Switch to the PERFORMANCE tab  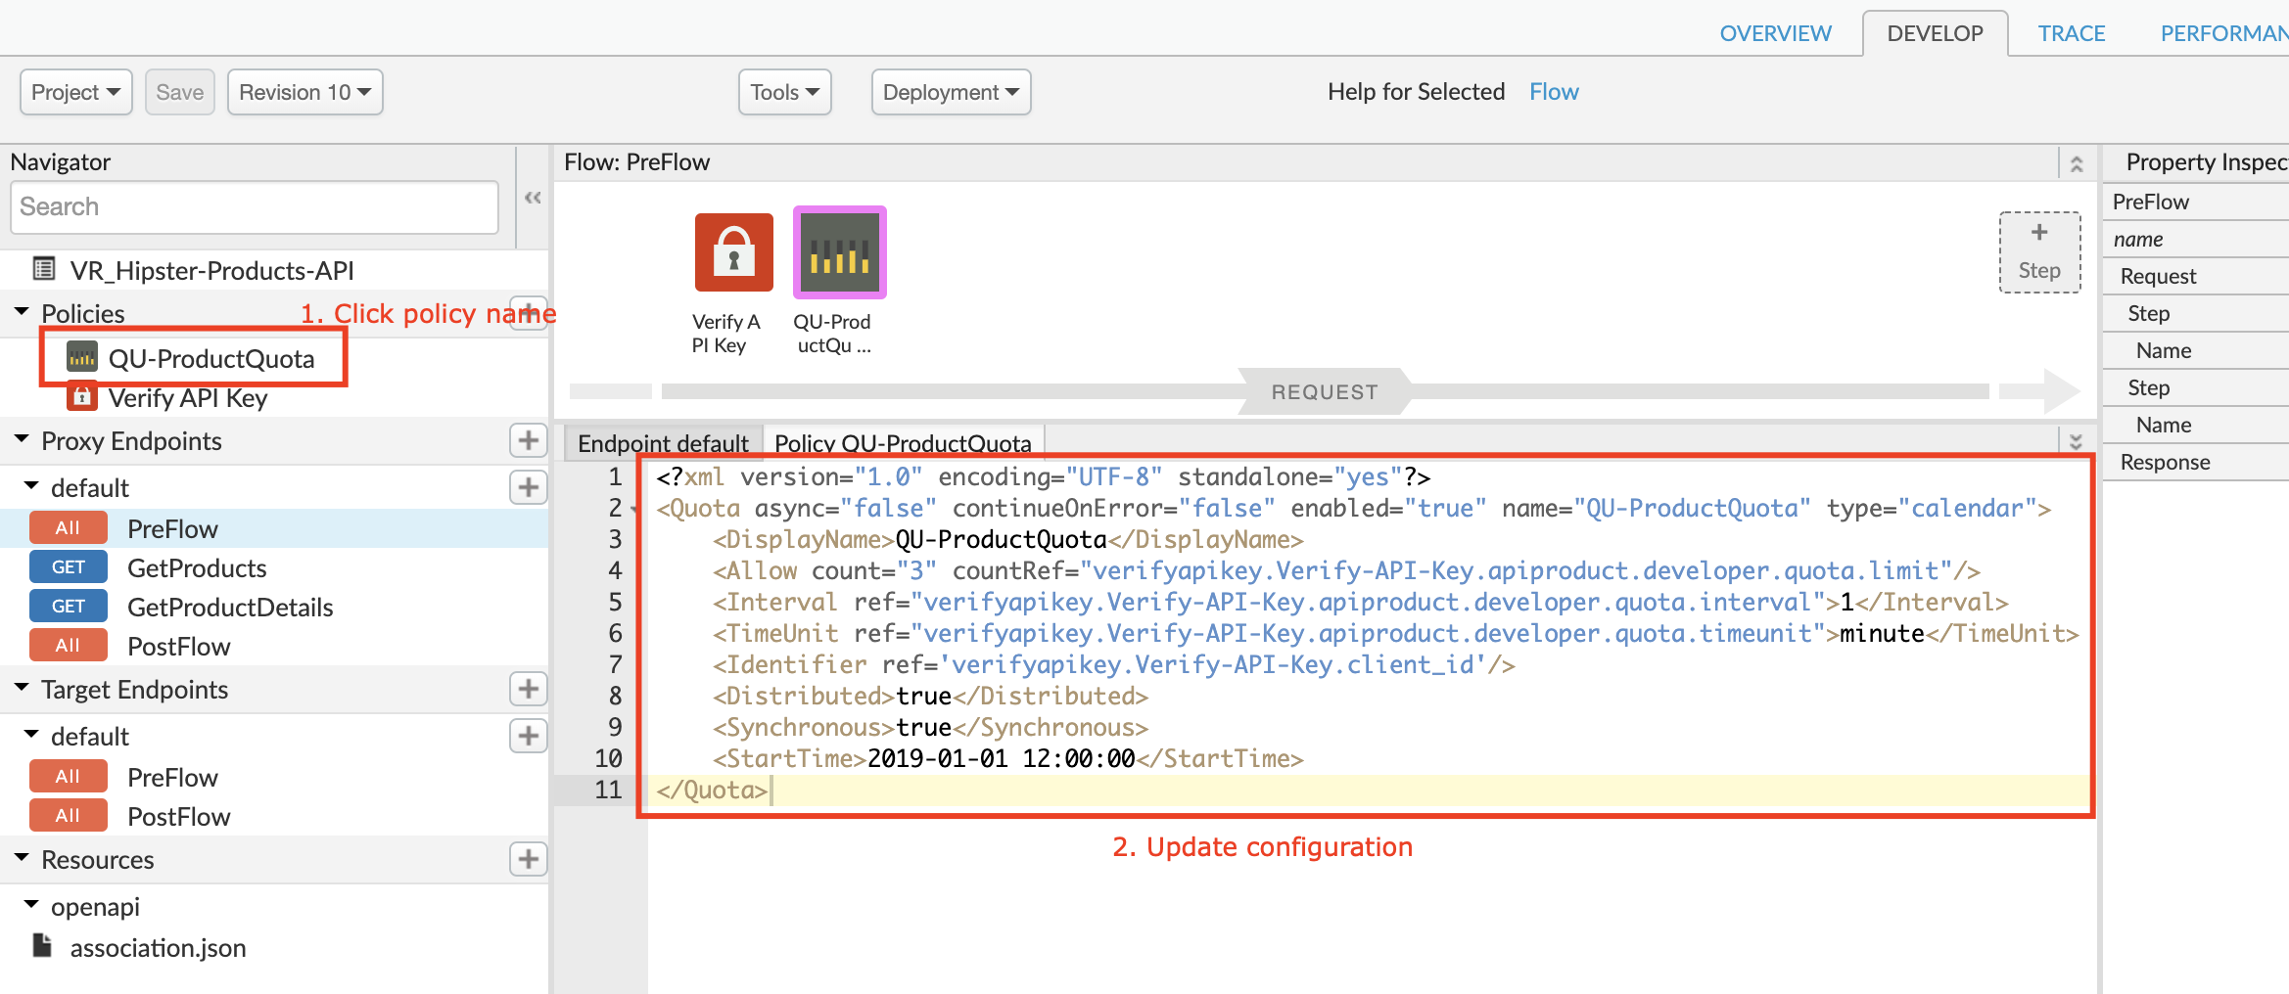pos(2223,33)
